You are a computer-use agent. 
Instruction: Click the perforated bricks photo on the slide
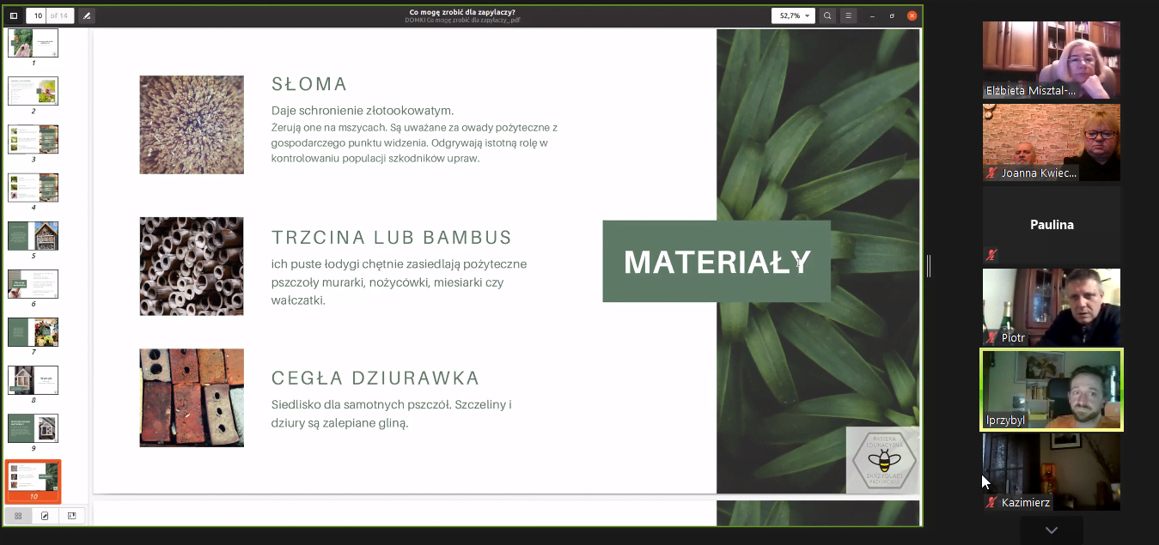coord(192,397)
